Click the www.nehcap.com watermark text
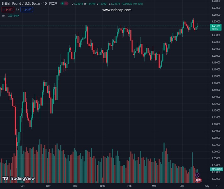Viewport: 224px width, 189px height. point(117,10)
